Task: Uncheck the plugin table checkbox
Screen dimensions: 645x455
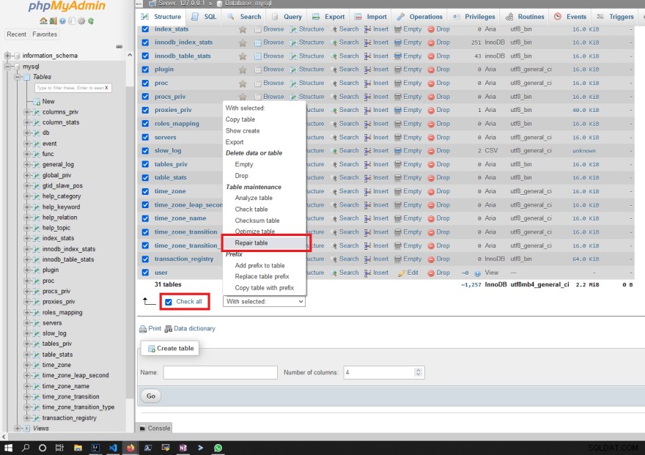Action: [x=145, y=70]
